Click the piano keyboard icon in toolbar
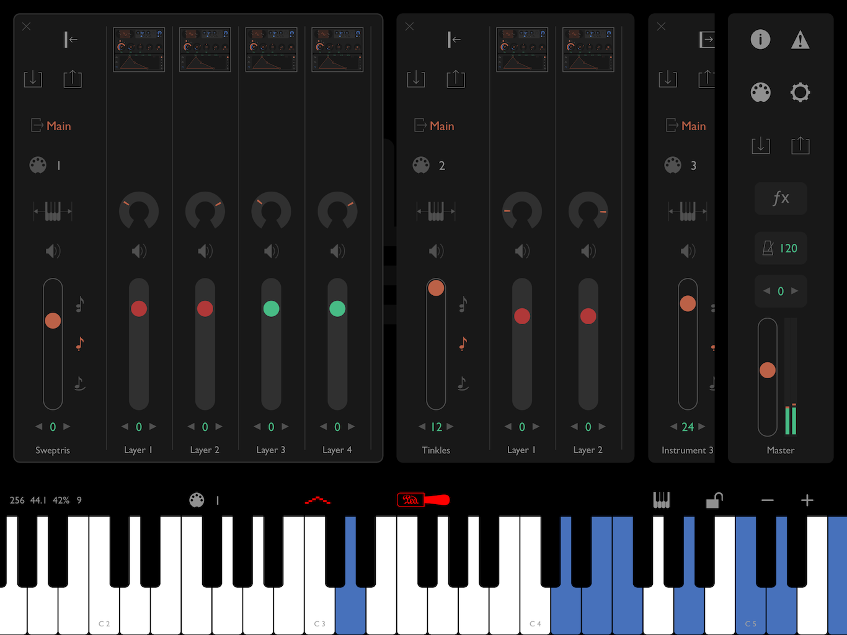Screen dimensions: 847x635 662,500
